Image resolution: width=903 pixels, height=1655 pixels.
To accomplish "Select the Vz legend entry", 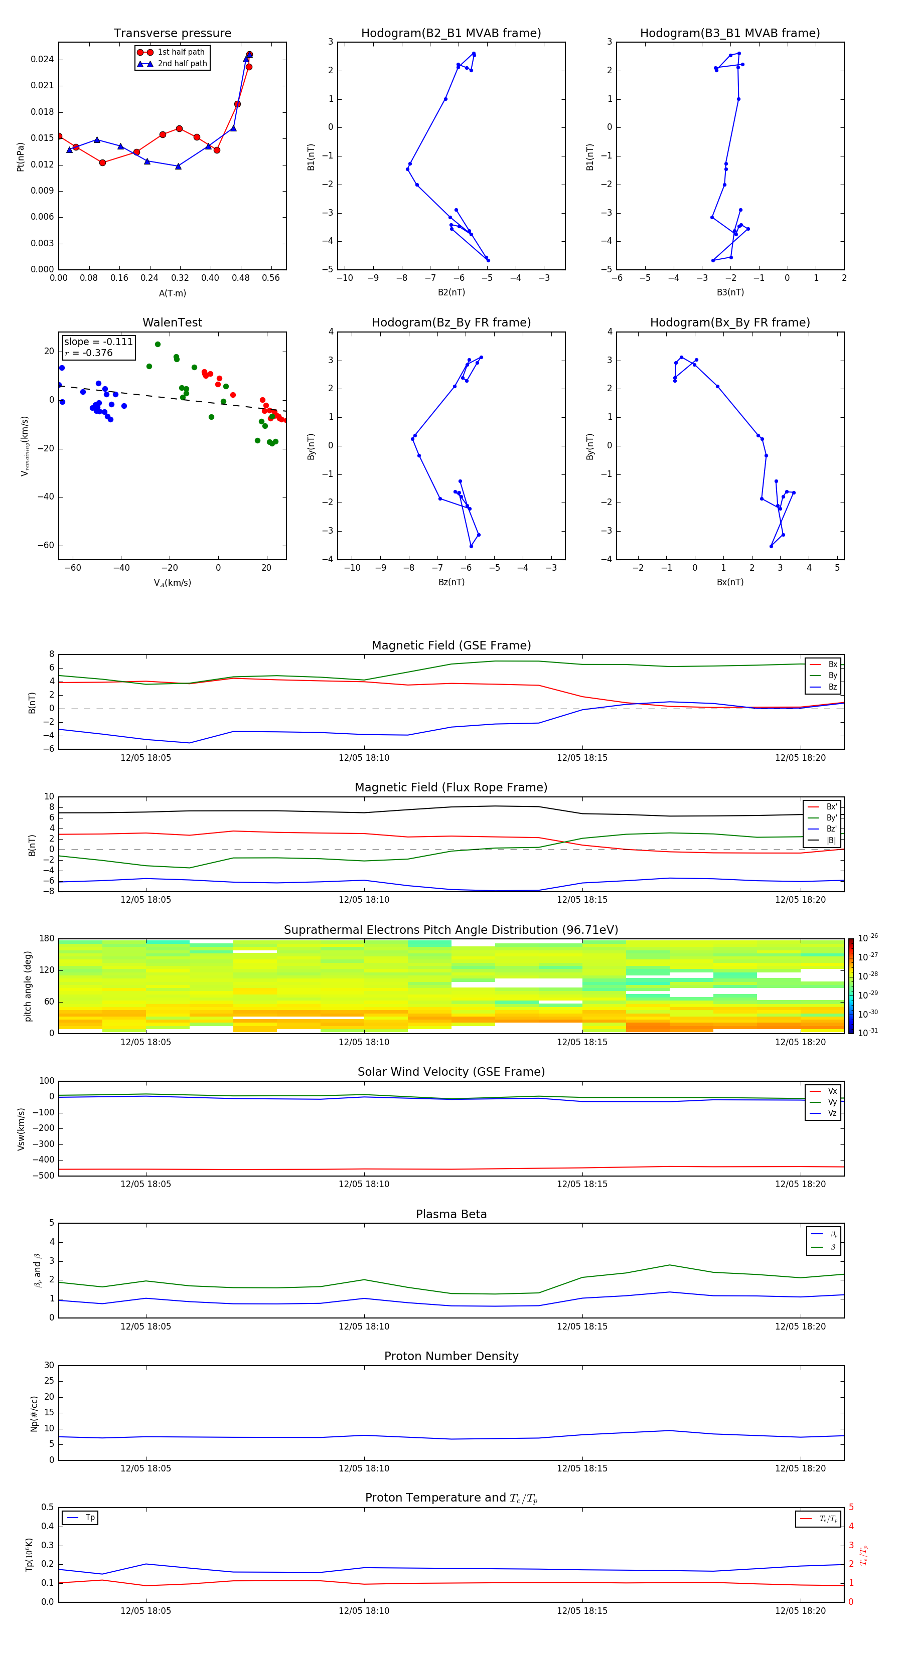I will click(x=824, y=1113).
